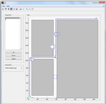
Task: Click the Up button
Action: coord(14,52)
